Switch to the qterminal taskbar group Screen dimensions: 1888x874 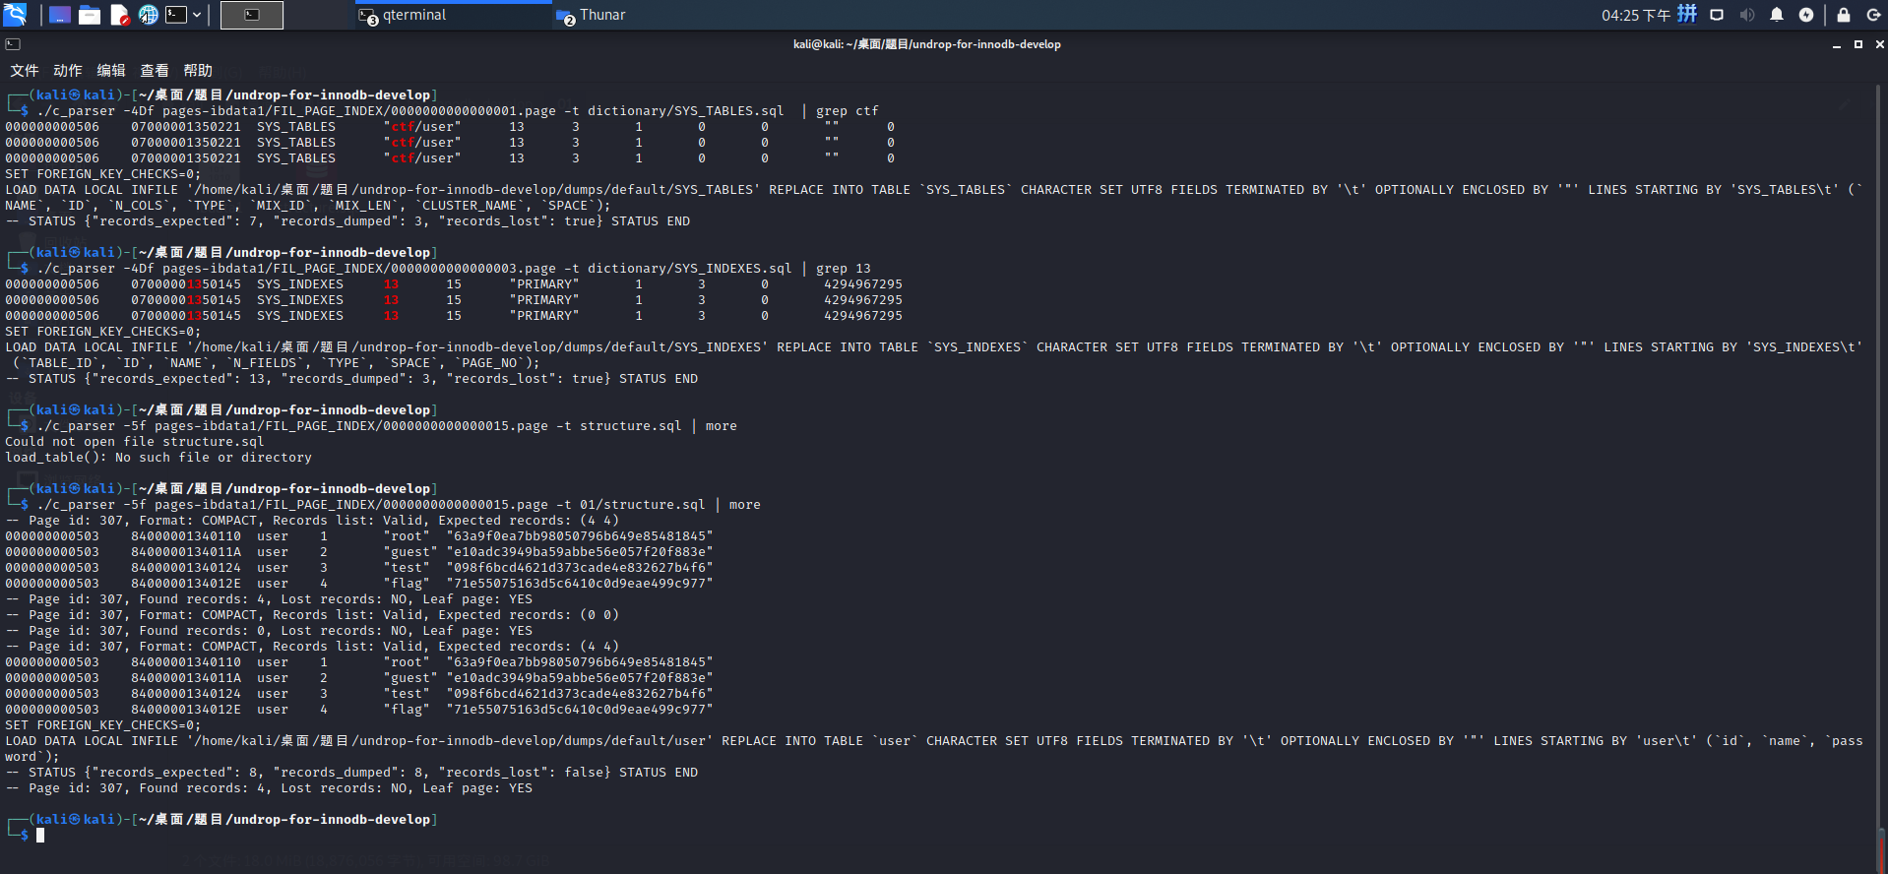coord(452,15)
